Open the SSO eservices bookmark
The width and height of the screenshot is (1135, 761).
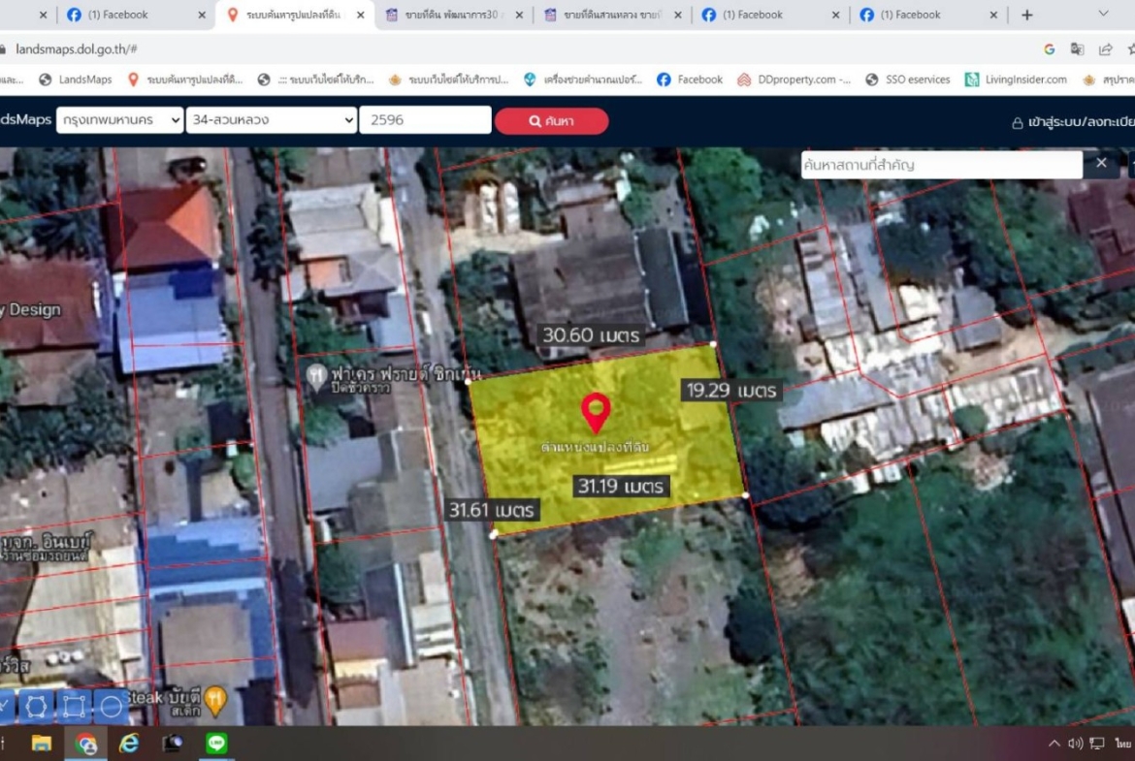(908, 79)
